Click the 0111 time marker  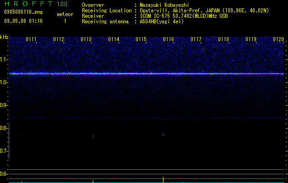pyautogui.click(x=31, y=39)
